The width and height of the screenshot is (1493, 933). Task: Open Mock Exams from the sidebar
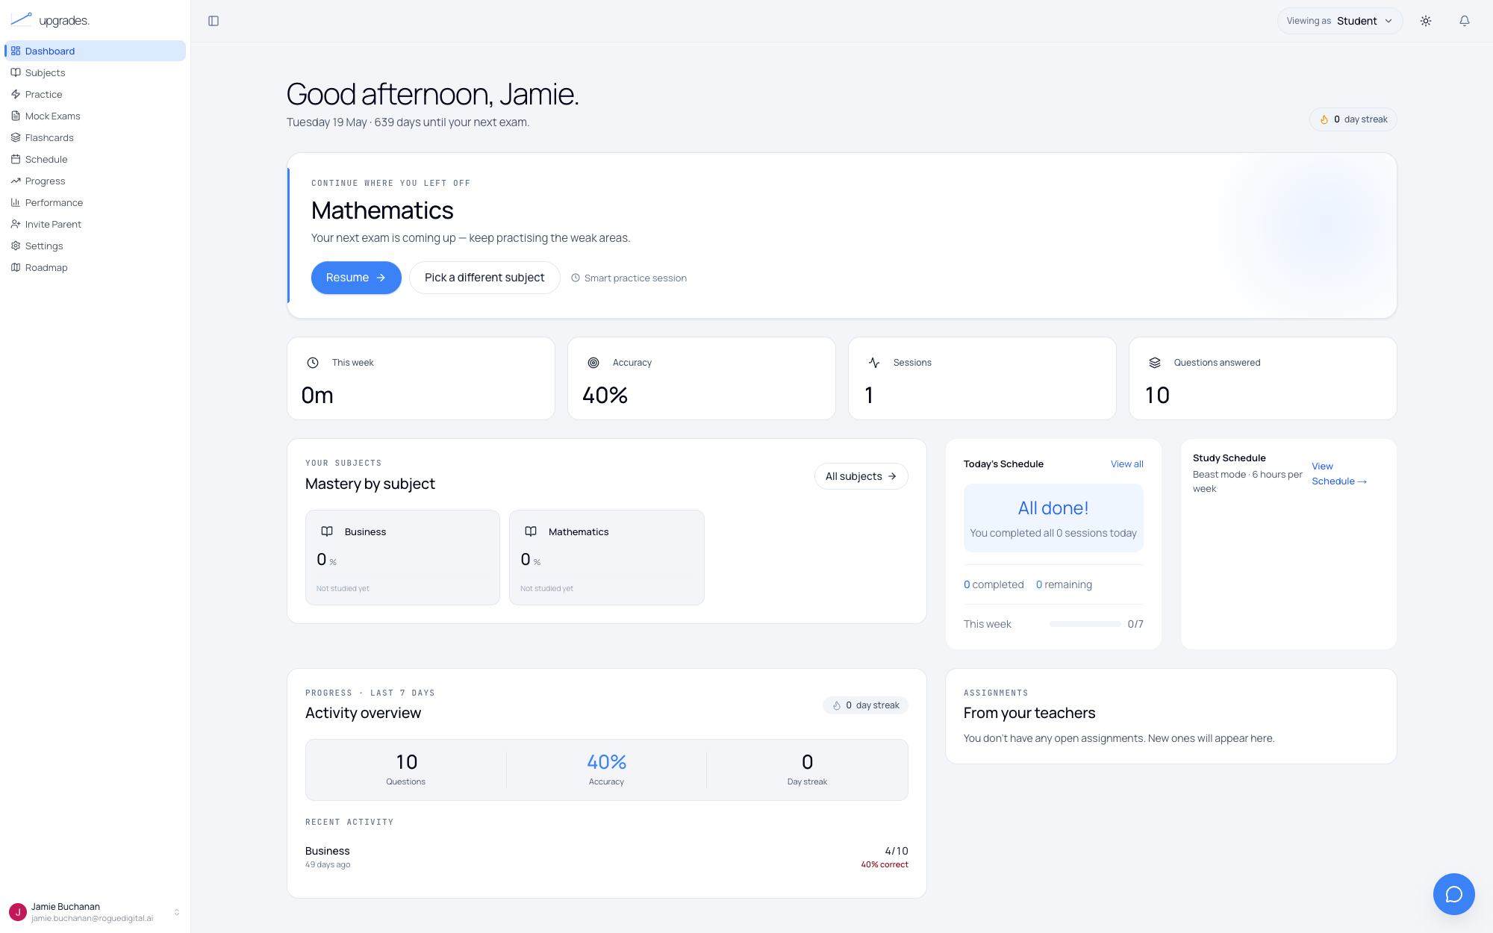tap(95, 116)
